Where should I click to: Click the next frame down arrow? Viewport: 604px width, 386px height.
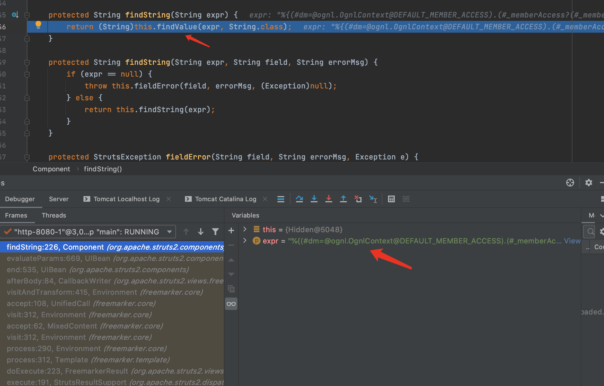coord(201,232)
